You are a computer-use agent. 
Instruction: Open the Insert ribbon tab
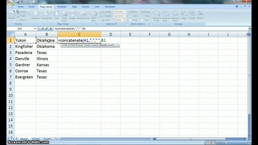tap(31, 7)
